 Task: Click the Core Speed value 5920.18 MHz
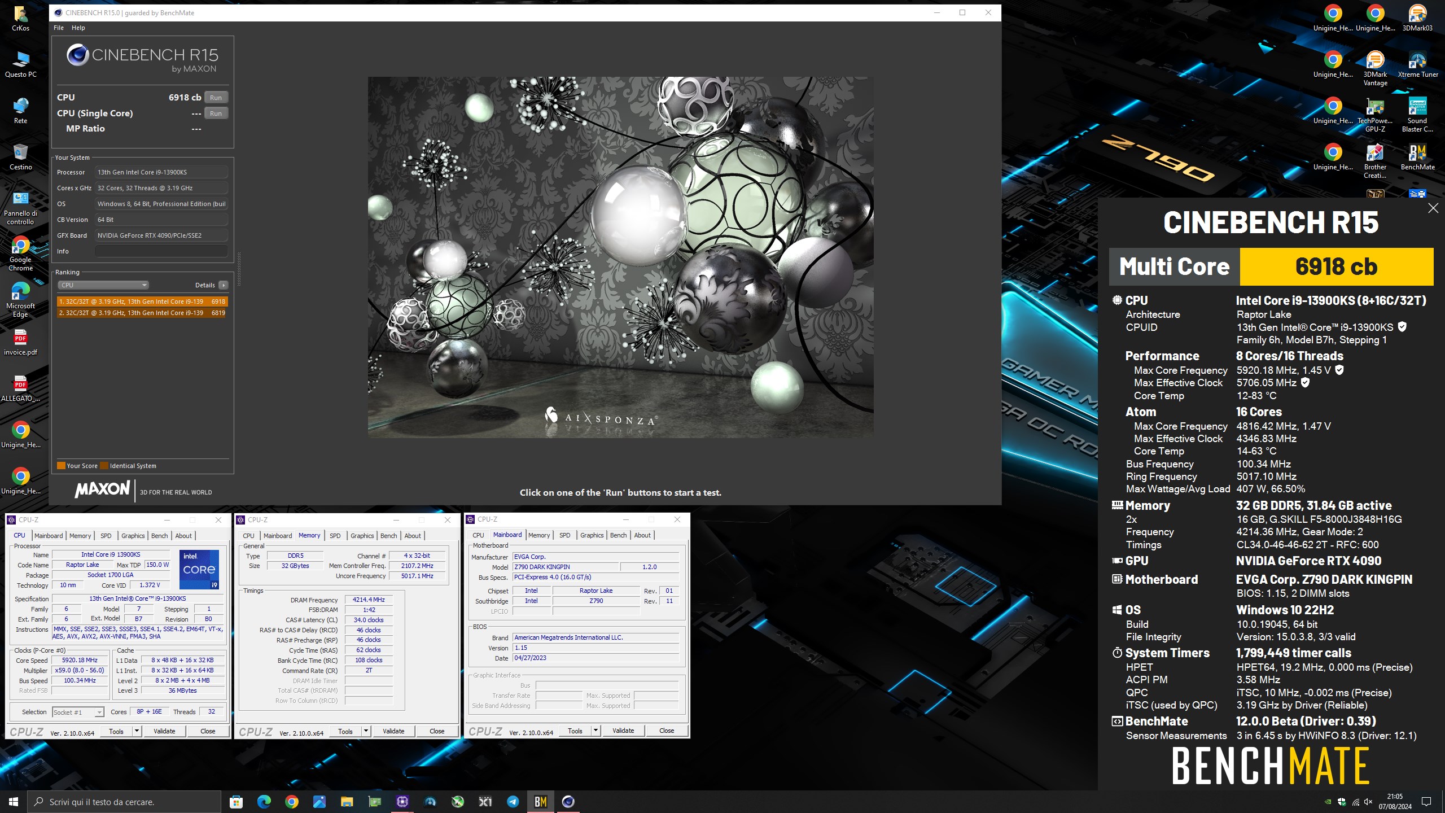tap(80, 660)
